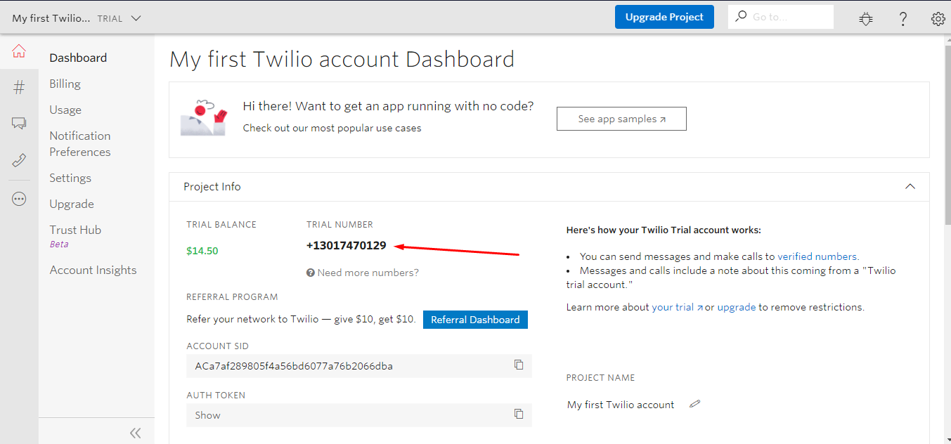The image size is (951, 444).
Task: Open the Referral Dashboard button
Action: 475,320
